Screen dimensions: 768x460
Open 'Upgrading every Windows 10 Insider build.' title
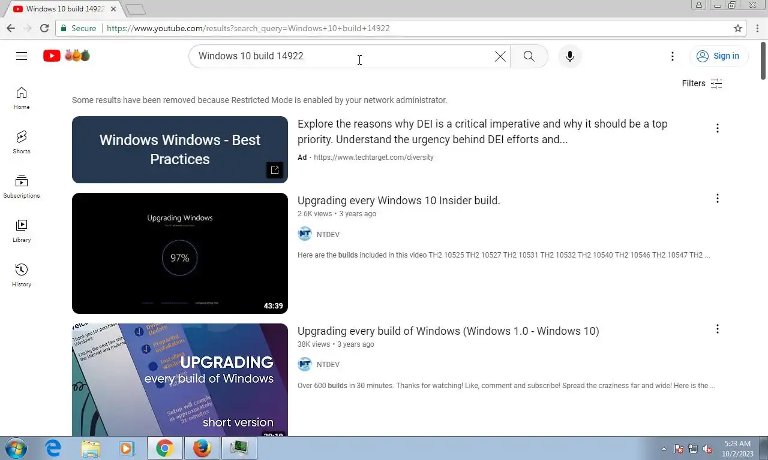(398, 201)
